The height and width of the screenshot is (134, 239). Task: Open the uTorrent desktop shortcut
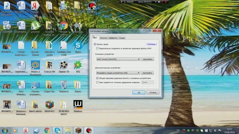click(x=35, y=27)
